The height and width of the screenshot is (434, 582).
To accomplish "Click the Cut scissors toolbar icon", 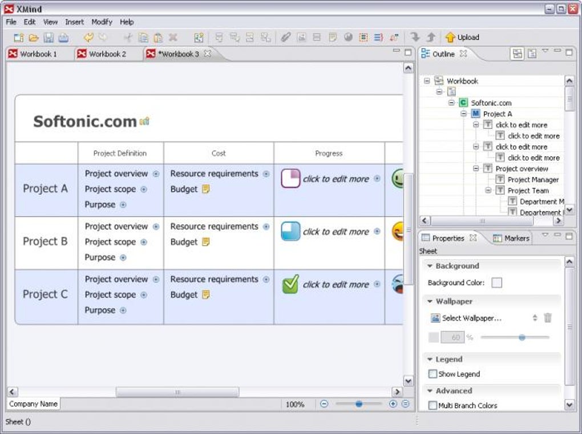I will [128, 38].
